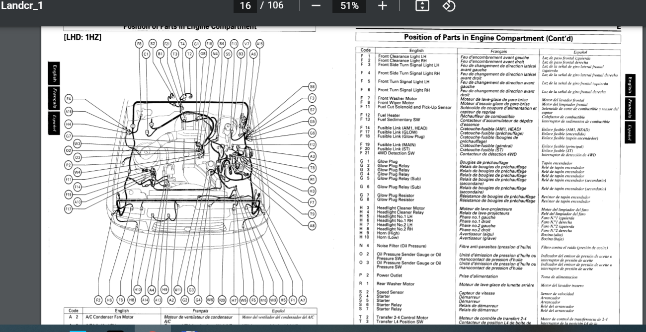Click the Fusible Link (GLOW) entry
The width and height of the screenshot is (646, 332).
[398, 132]
